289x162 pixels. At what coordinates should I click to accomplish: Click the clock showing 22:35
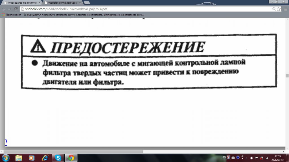click(278, 158)
